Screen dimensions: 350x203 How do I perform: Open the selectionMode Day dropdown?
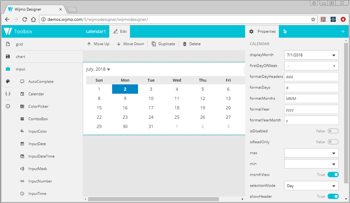click(334, 186)
